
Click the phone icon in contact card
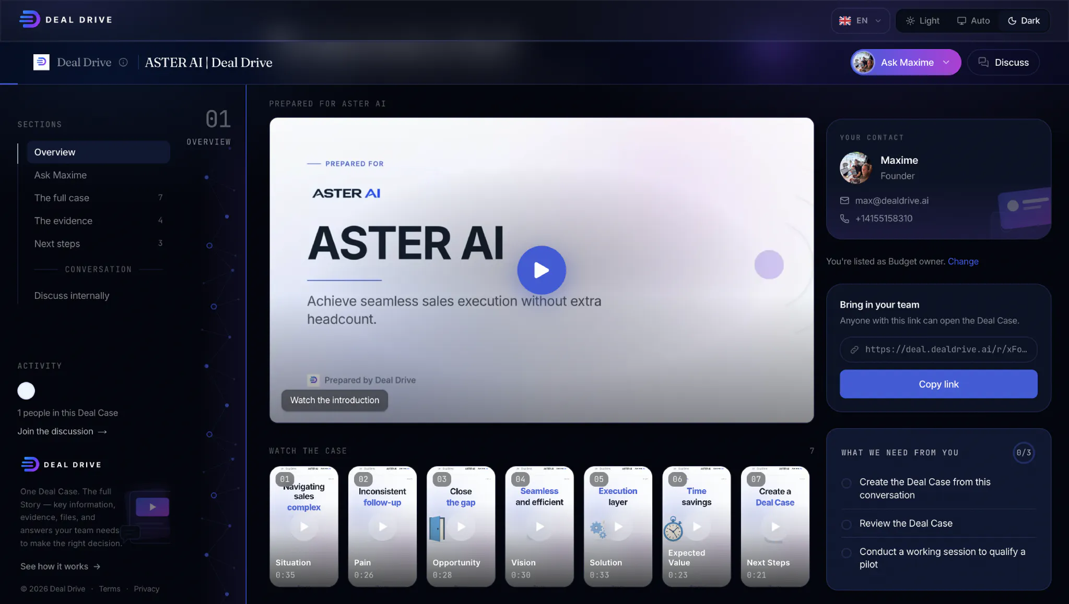coord(844,219)
